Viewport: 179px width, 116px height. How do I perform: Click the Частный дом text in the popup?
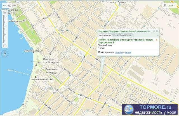105,45
